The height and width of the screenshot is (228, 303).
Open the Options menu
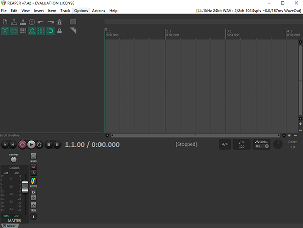coord(81,10)
